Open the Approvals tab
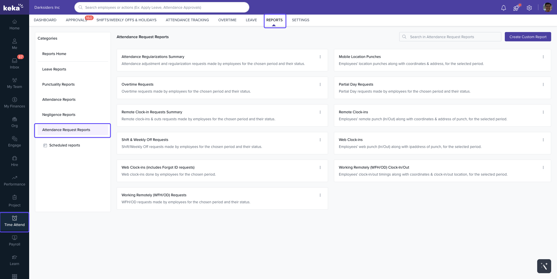 [76, 20]
